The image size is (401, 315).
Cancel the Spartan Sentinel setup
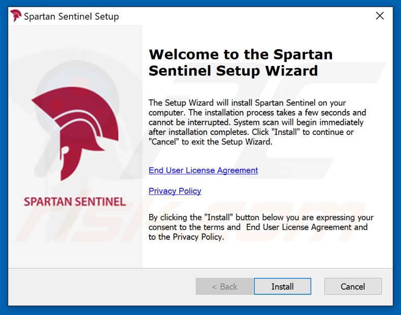[353, 287]
